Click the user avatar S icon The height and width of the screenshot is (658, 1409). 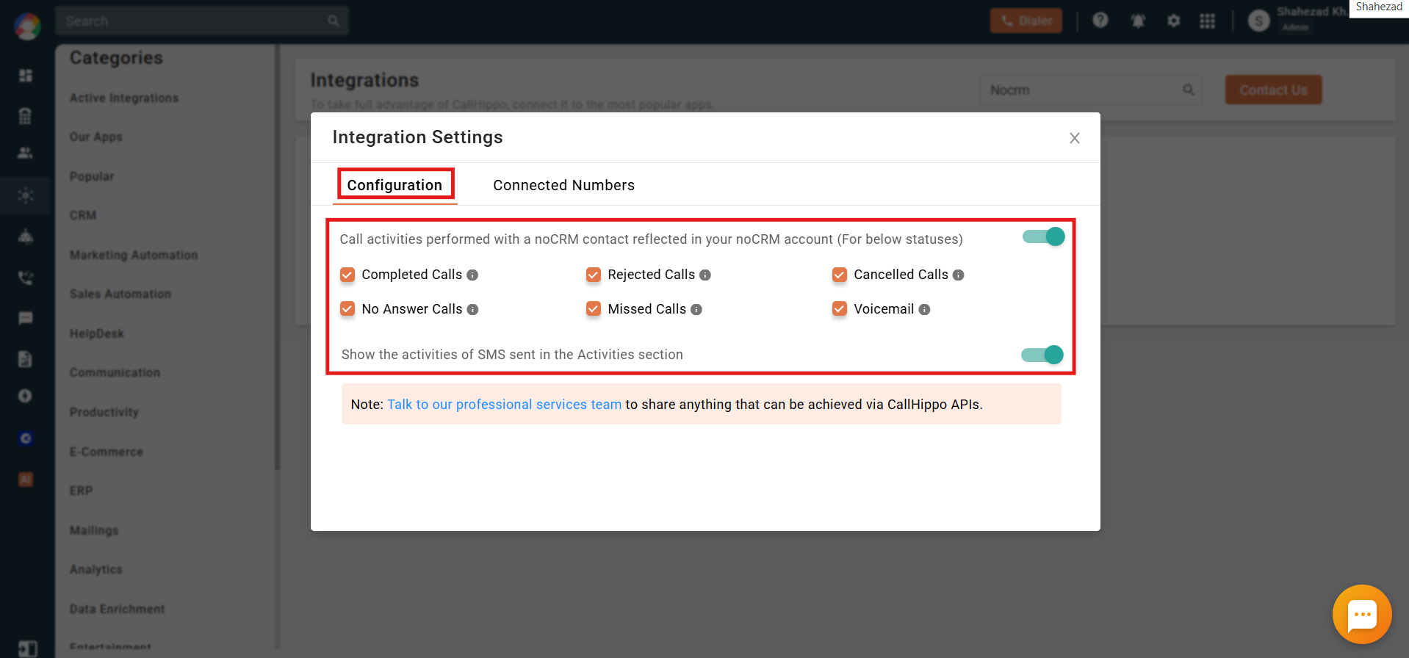(1259, 21)
